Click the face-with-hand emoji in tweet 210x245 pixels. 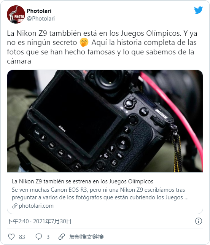[84, 43]
